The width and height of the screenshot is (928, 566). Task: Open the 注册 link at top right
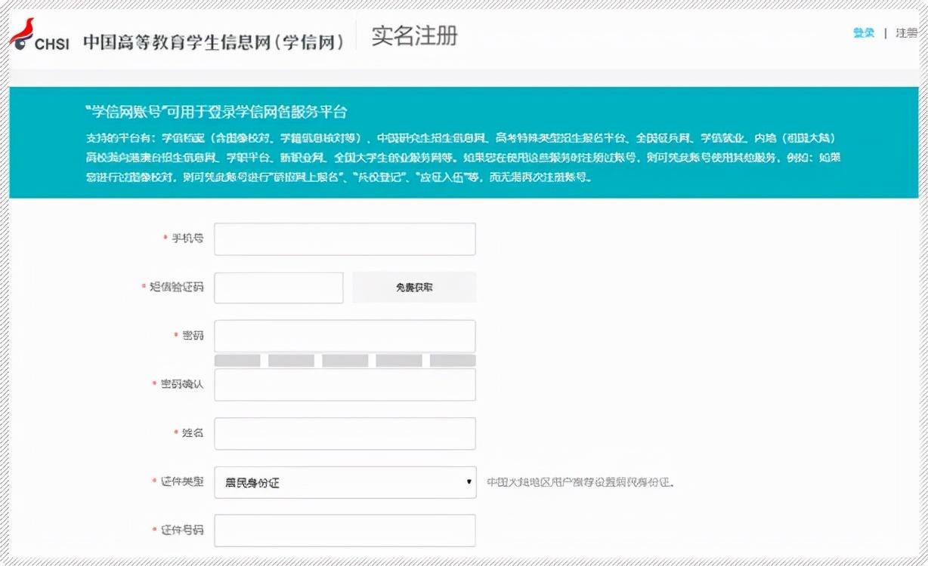(x=905, y=33)
